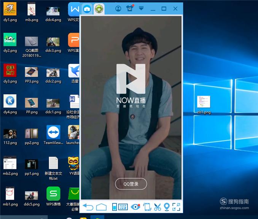Click the fullscreen expand icon
The height and width of the screenshot is (219, 258).
tap(176, 207)
